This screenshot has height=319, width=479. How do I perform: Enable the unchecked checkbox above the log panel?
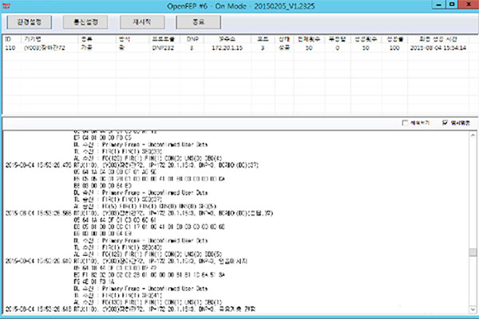point(405,123)
